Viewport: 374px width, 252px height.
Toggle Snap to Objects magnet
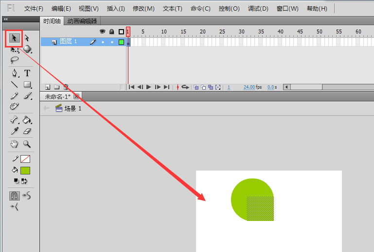pos(14,196)
